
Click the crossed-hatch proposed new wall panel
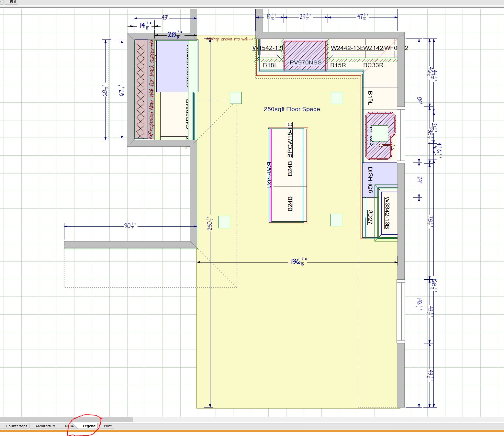click(x=141, y=89)
